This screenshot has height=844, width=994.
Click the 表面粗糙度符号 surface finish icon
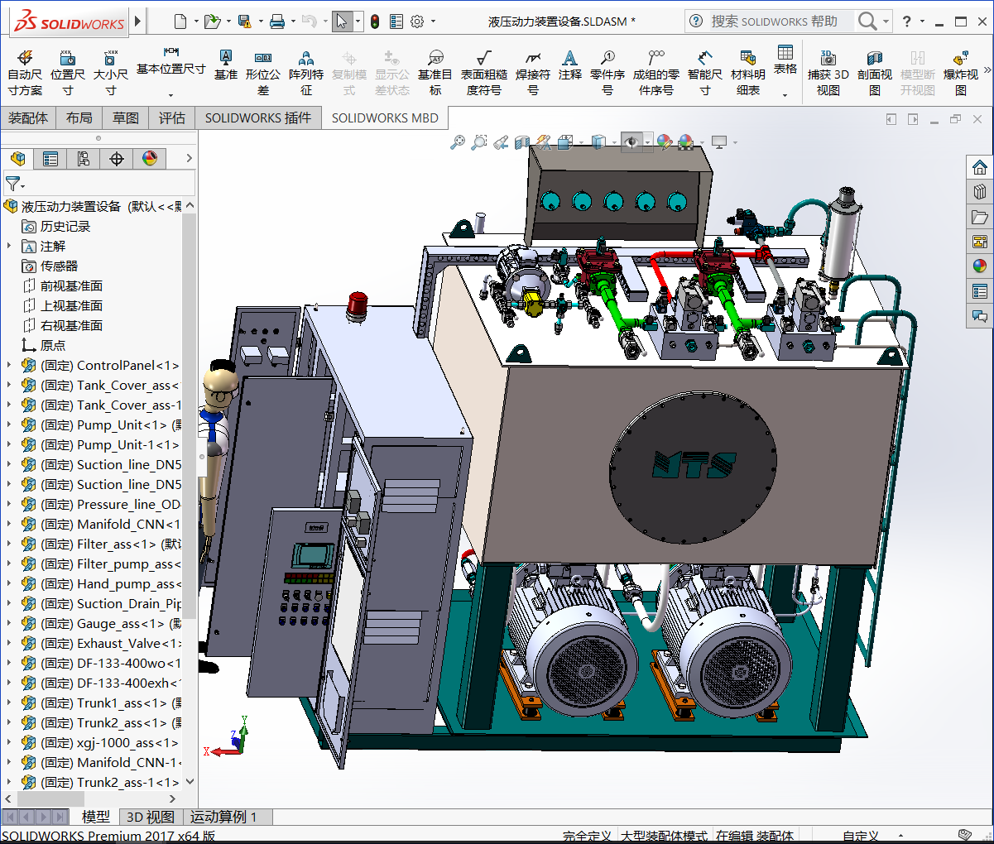click(483, 72)
